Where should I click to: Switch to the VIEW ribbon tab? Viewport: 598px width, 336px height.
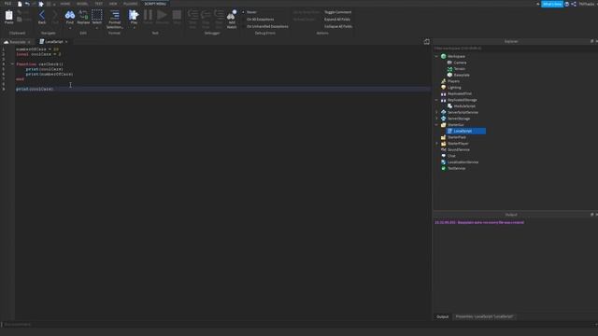pyautogui.click(x=113, y=4)
